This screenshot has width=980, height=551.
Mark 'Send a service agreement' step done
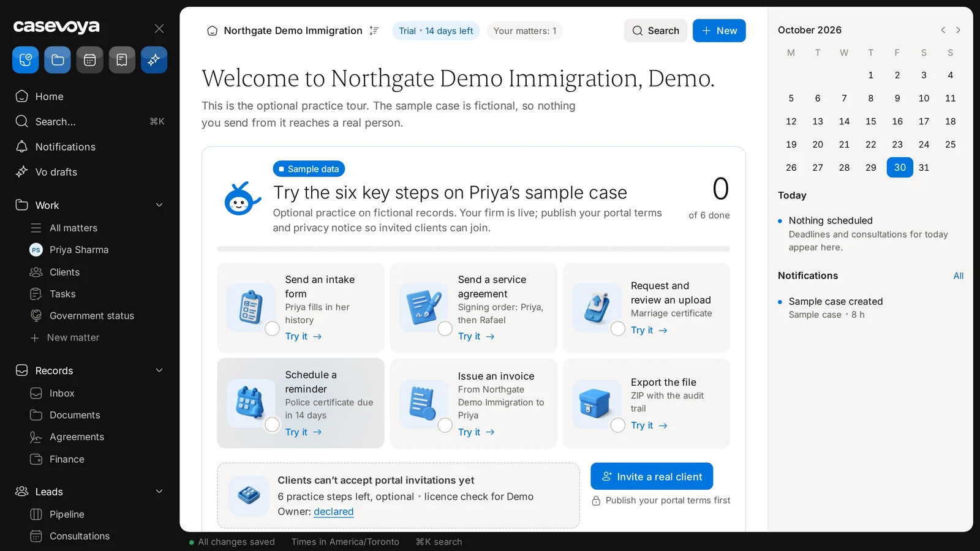[445, 329]
